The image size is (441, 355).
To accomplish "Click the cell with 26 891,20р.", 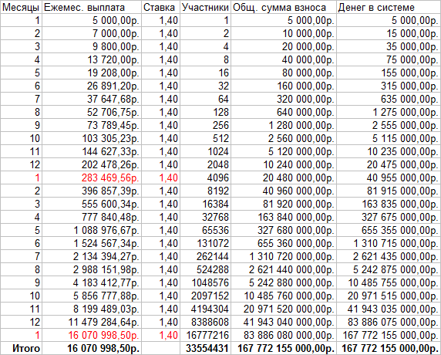I will click(92, 86).
